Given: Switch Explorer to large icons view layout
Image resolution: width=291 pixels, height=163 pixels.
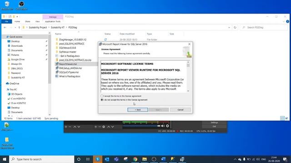Looking at the screenshot, I should pyautogui.click(x=287, y=118).
